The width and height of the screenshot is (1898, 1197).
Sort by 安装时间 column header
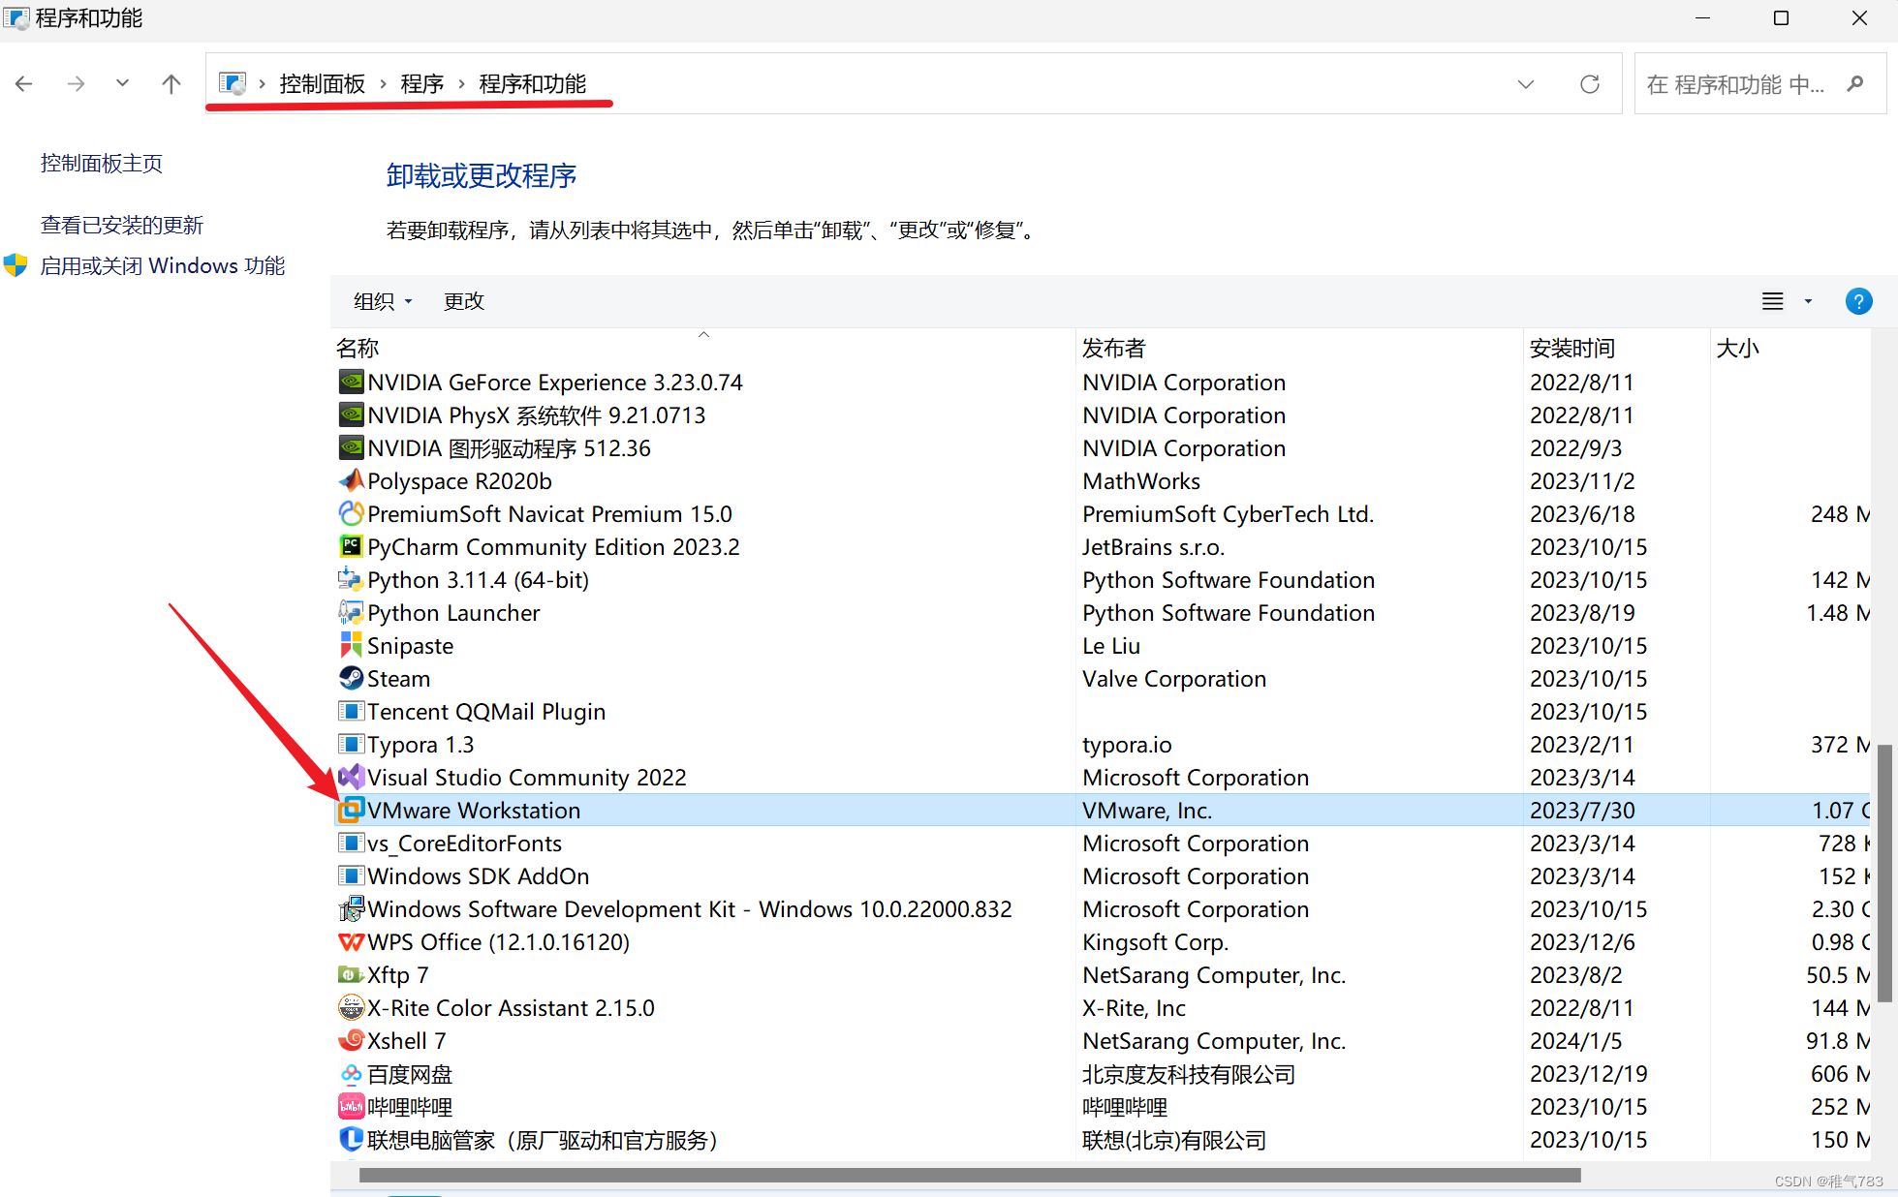click(x=1571, y=348)
